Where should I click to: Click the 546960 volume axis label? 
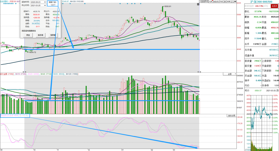coord(240,76)
